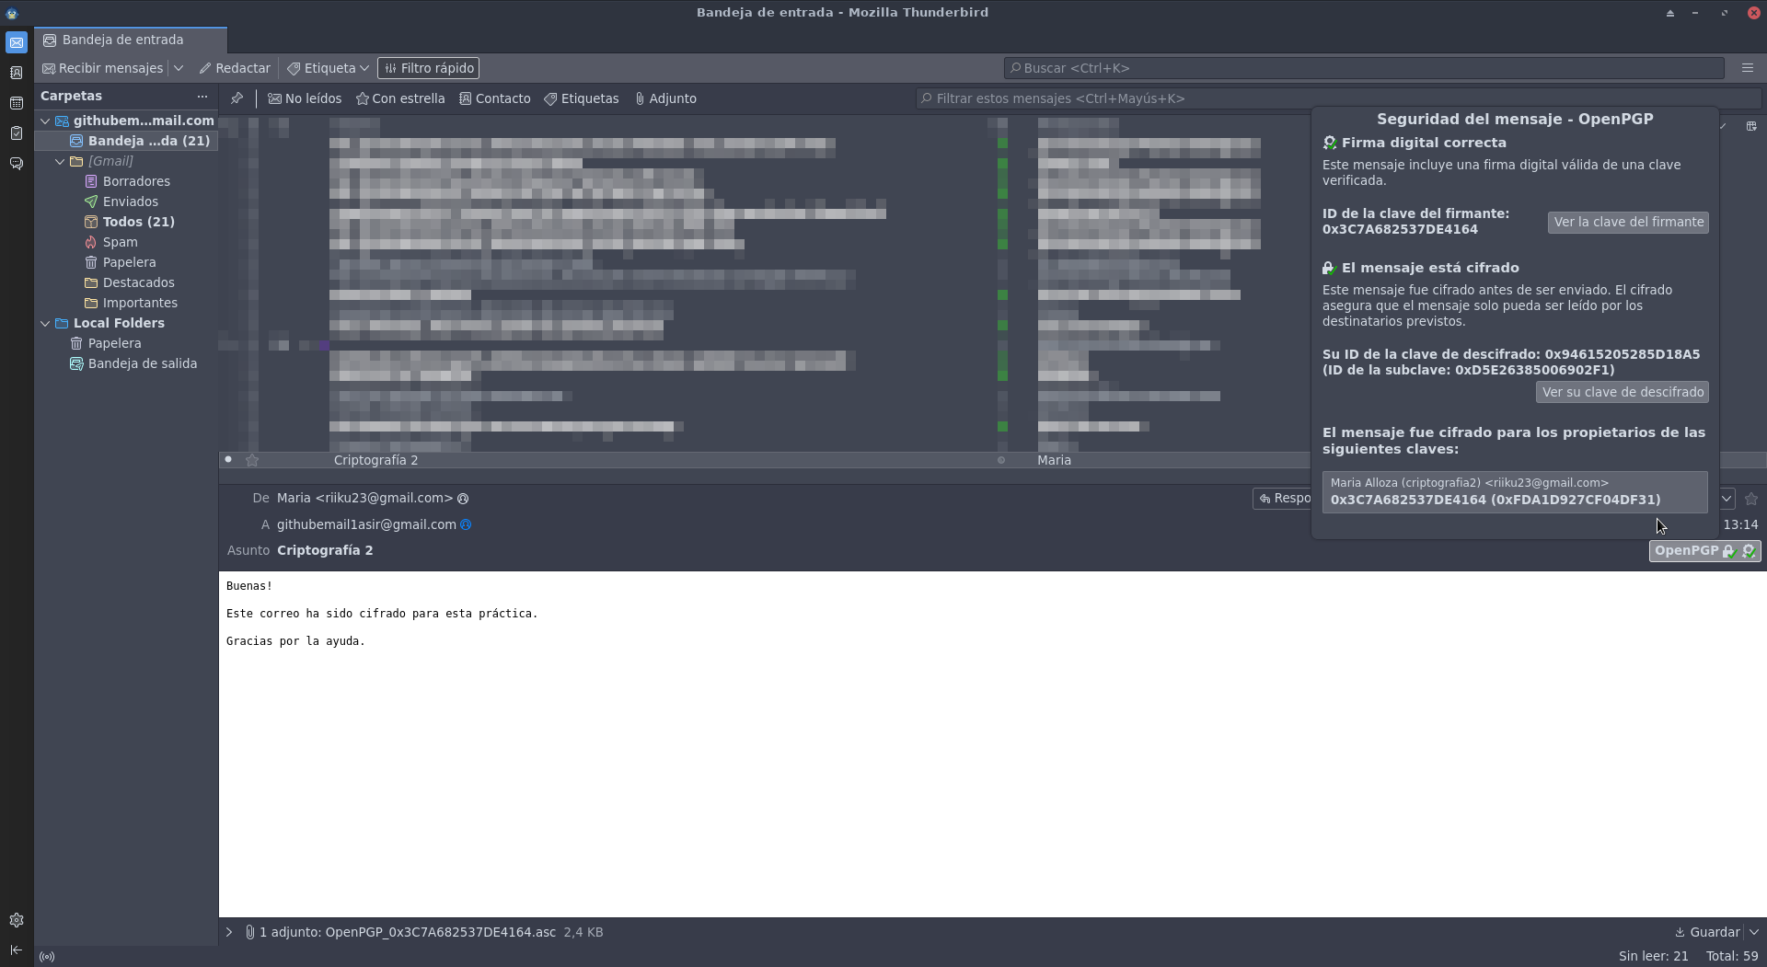Toggle the 'Adjunto' quick filter
This screenshot has width=1767, height=967.
click(665, 98)
